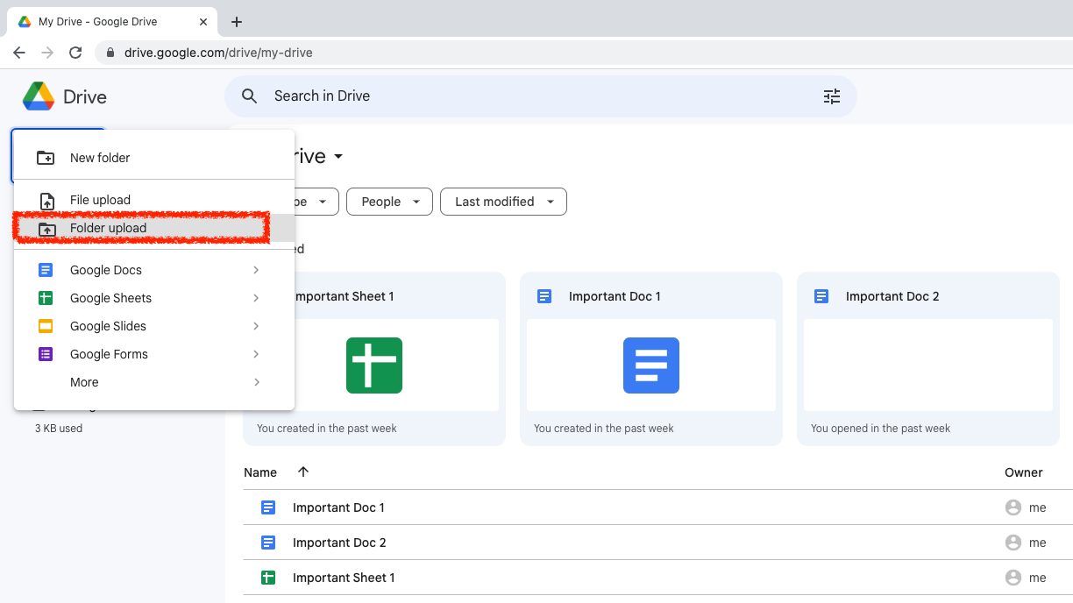Close the My Drive browser tab
Screen dimensions: 1073x603
[x=203, y=22]
